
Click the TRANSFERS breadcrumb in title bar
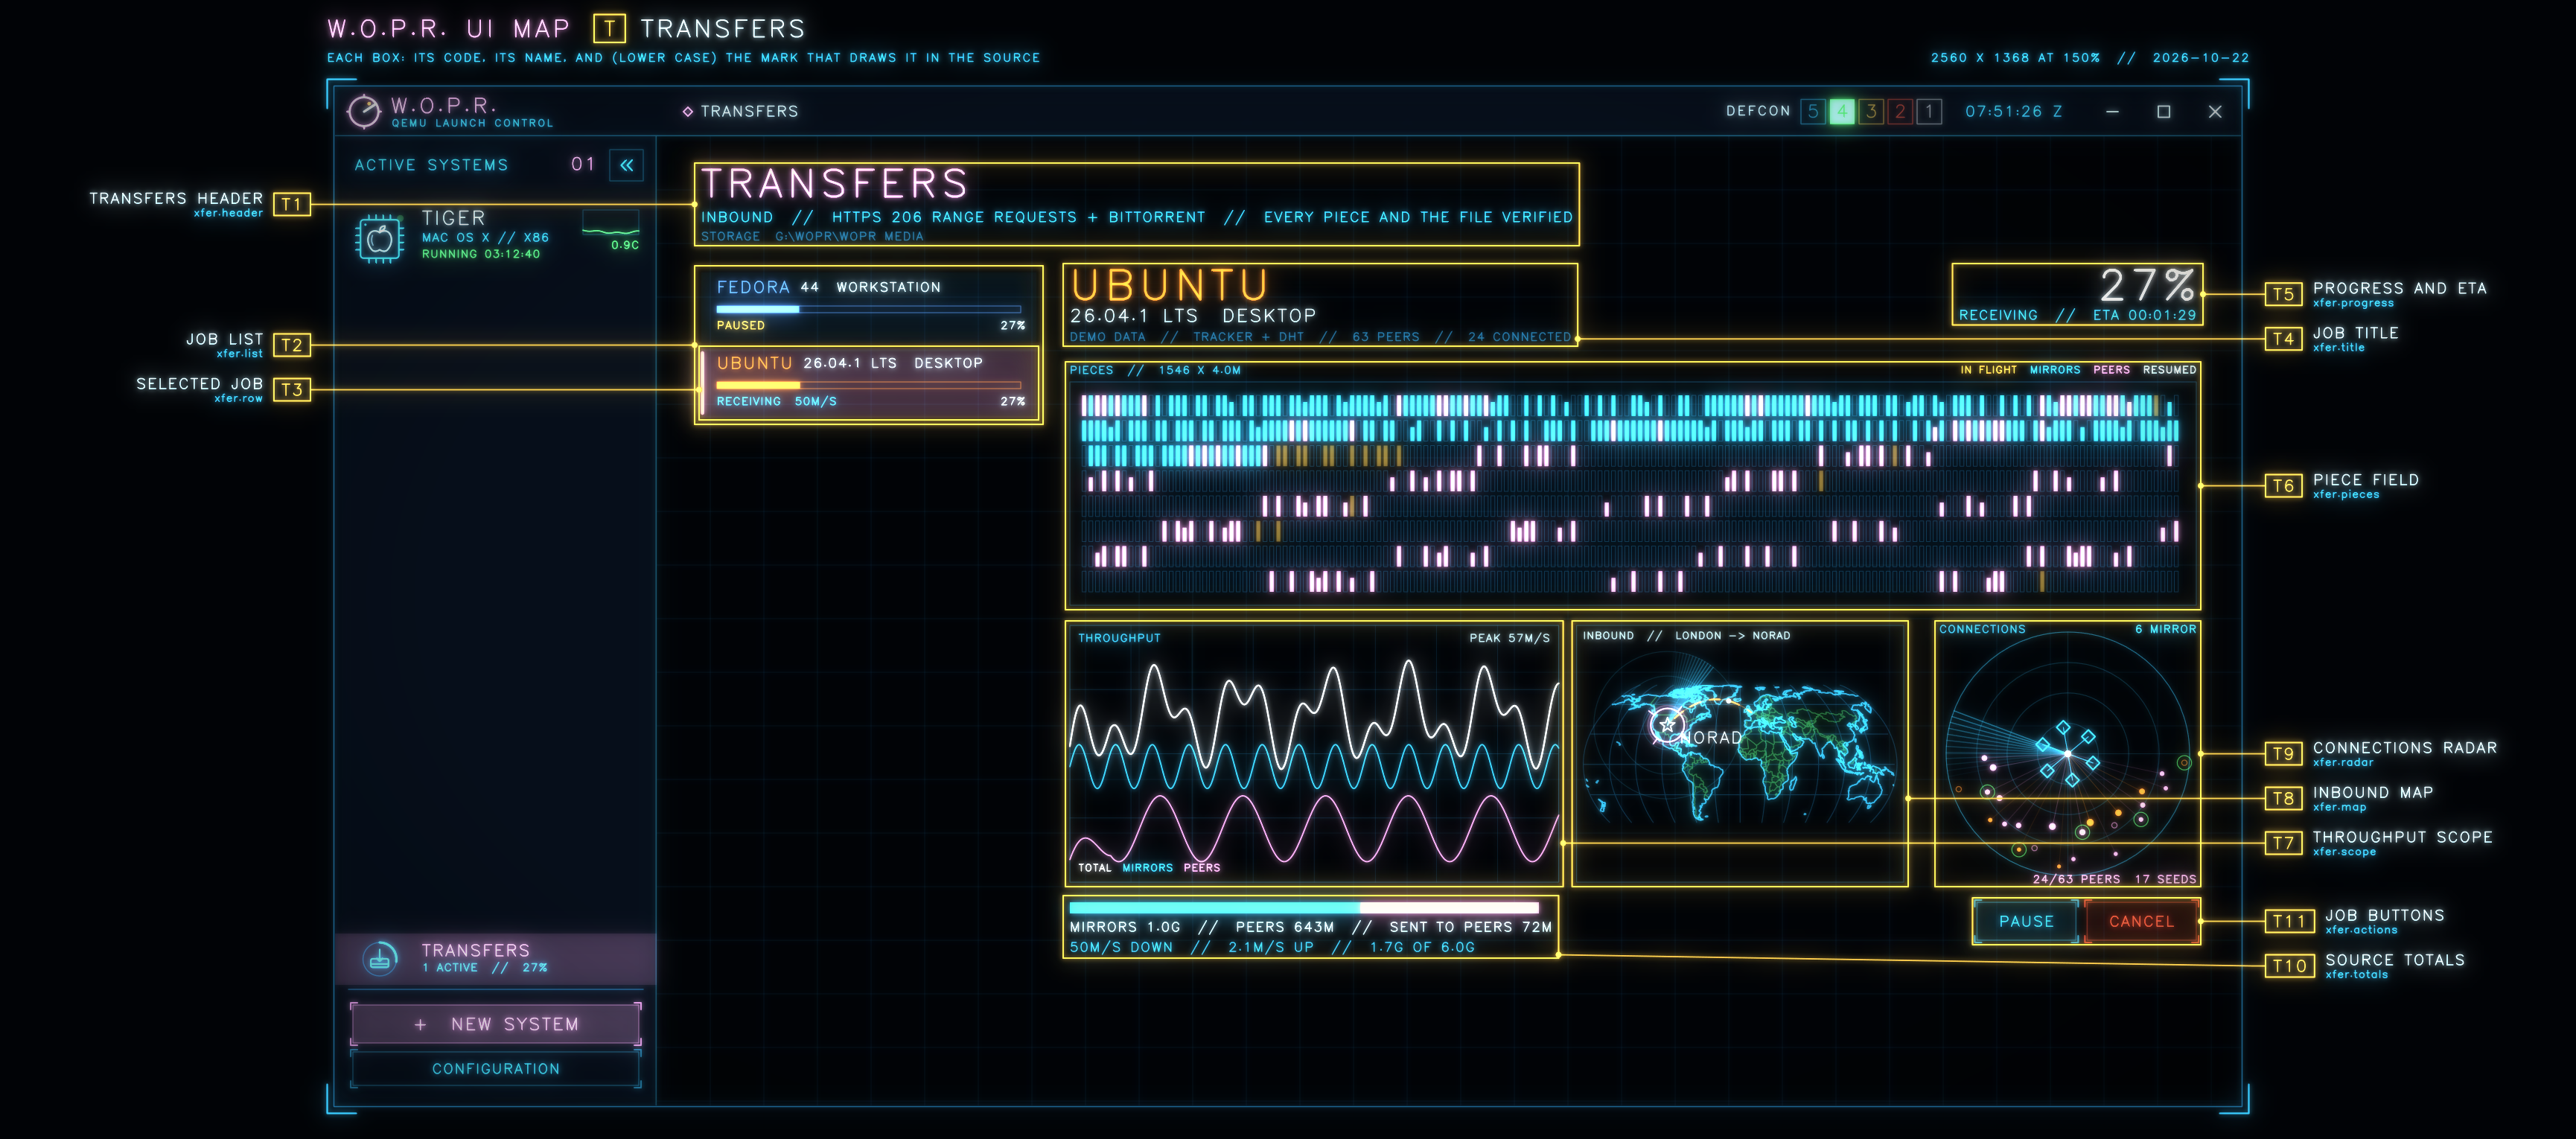tap(749, 111)
